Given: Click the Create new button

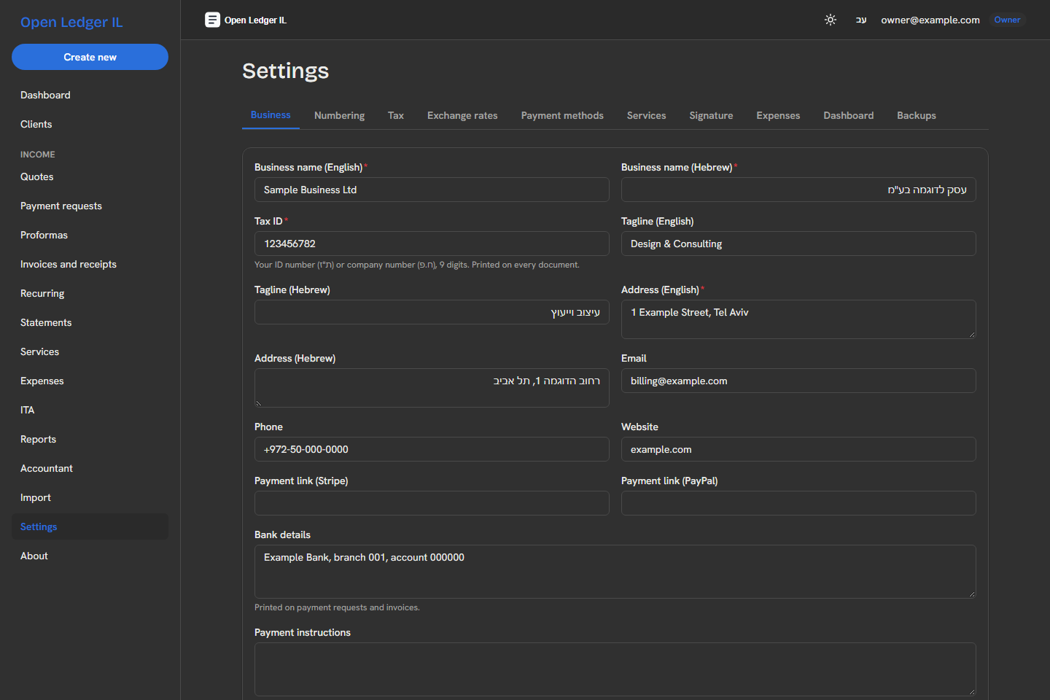Looking at the screenshot, I should click(x=90, y=57).
